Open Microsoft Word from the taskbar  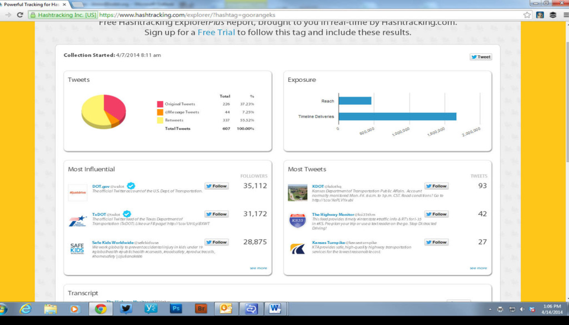pos(275,309)
